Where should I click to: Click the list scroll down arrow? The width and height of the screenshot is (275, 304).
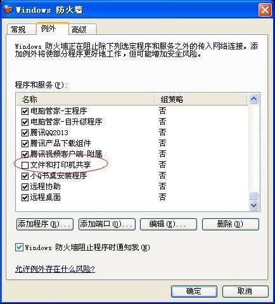click(x=253, y=205)
